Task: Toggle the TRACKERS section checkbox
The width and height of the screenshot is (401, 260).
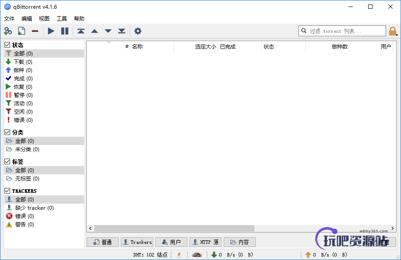Action: [7, 191]
